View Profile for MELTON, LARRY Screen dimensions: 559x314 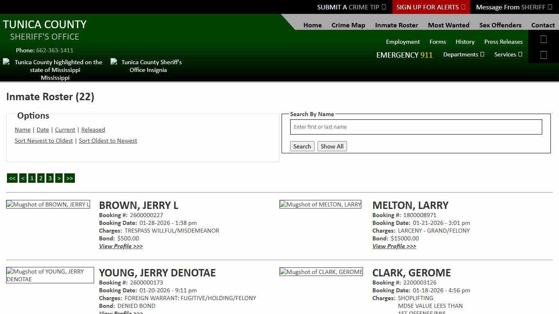(394, 246)
